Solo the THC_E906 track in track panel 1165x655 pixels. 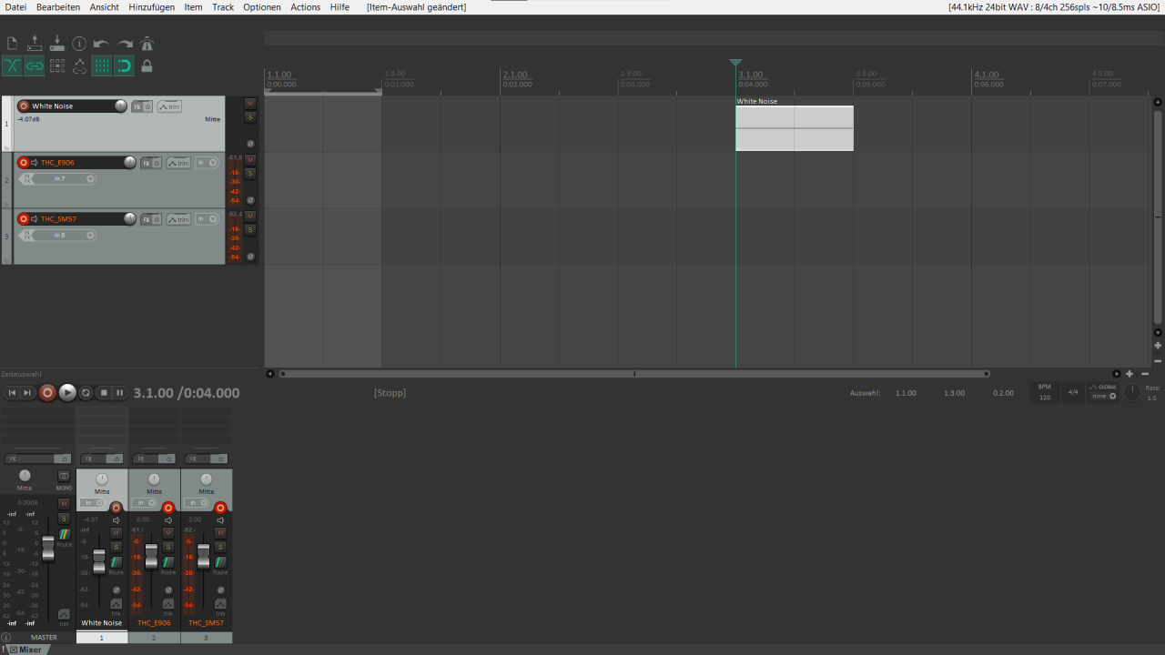[x=250, y=173]
